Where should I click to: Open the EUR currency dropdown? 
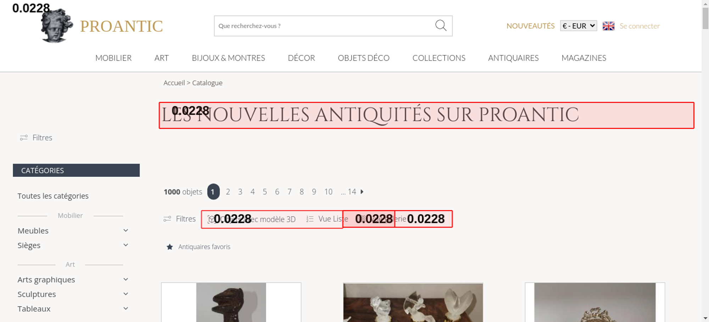point(579,26)
